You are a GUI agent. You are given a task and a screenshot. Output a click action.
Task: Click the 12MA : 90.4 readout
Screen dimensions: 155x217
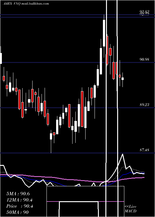coord(20,200)
